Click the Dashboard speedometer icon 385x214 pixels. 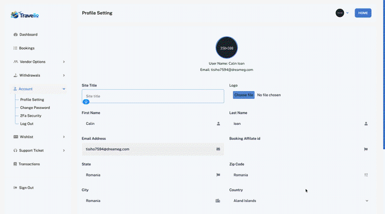tap(15, 34)
